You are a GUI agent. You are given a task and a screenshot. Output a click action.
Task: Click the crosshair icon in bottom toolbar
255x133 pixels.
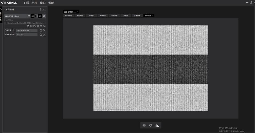tap(144, 126)
